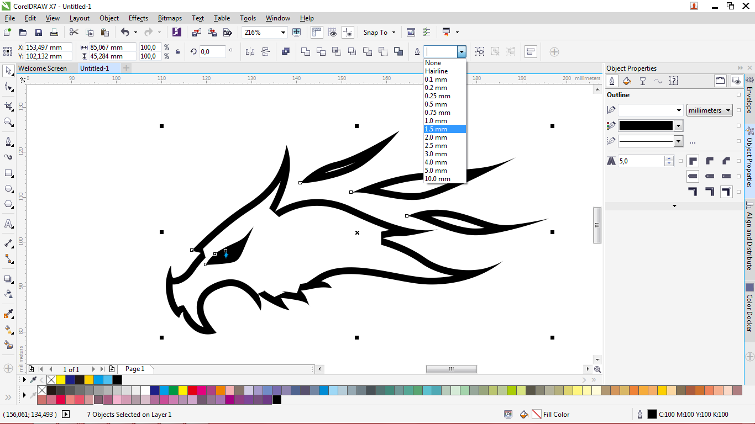The height and width of the screenshot is (424, 755).
Task: Open the Color Docker tab
Action: pos(749,307)
